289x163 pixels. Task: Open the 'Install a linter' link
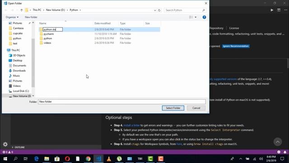(x=131, y=125)
